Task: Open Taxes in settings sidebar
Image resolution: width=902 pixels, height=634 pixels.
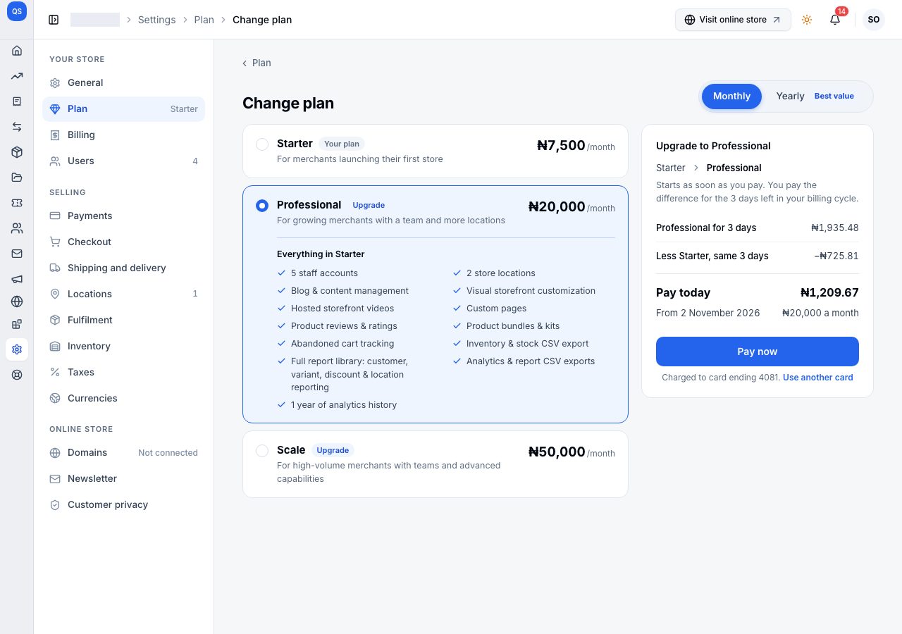Action: (123, 372)
